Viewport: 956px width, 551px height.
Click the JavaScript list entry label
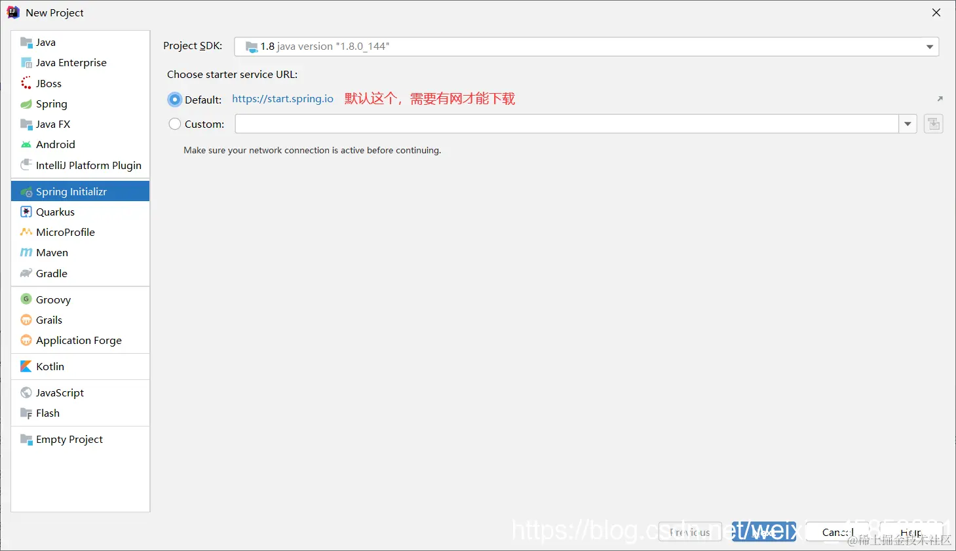60,393
